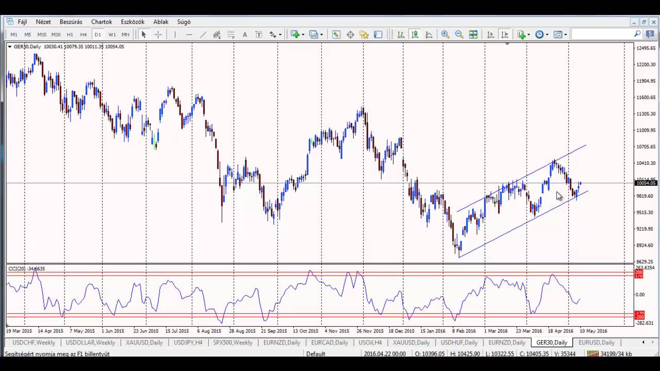Choose the Fibonacci retracement tool
Screen dimensions: 660x371
[231, 35]
